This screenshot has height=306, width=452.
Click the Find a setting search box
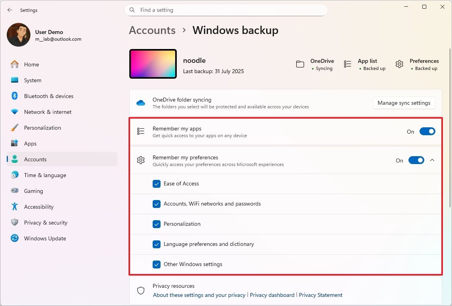click(226, 10)
